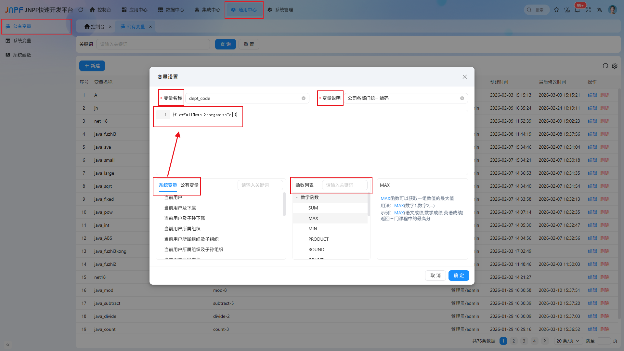Switch interface language via the 文A icon
624x351 pixels.
600,10
